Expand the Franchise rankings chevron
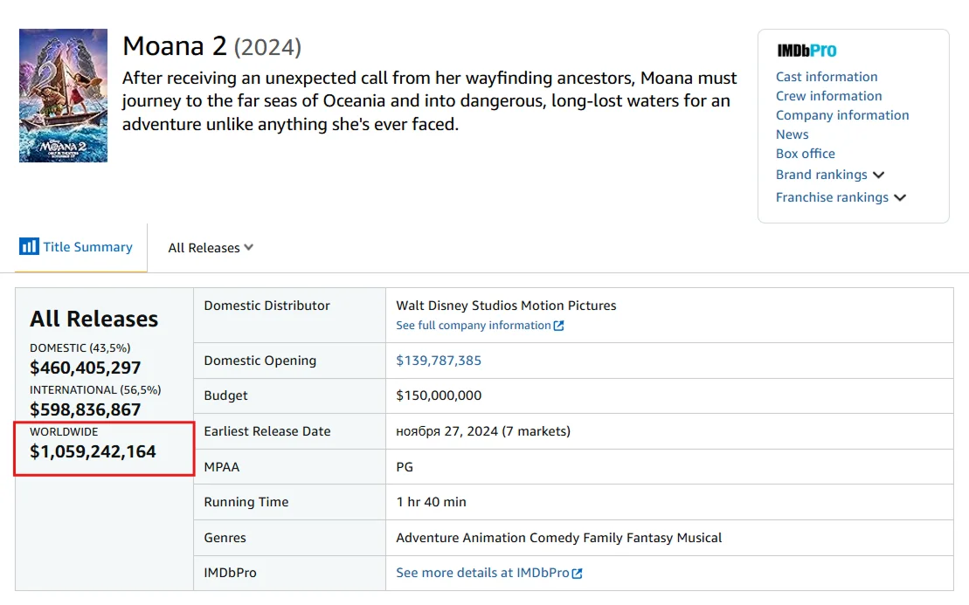969x605 pixels. pos(900,197)
